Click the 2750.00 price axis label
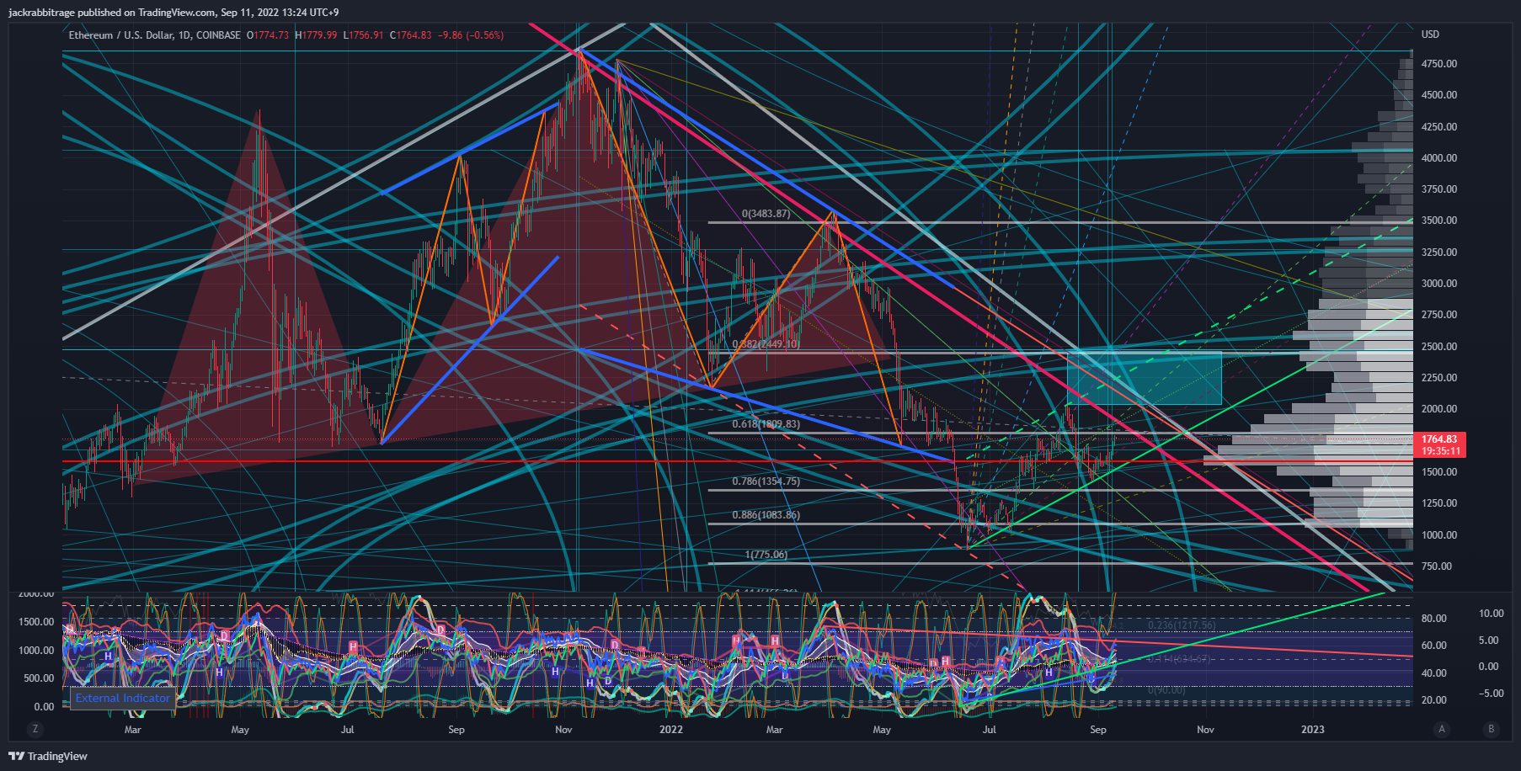Viewport: 1521px width, 771px height. tap(1439, 315)
